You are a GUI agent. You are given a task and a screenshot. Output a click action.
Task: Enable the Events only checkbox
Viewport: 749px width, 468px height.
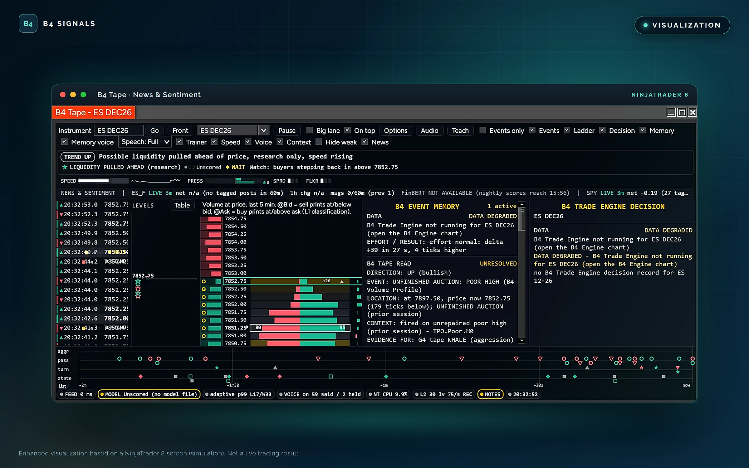coord(482,130)
